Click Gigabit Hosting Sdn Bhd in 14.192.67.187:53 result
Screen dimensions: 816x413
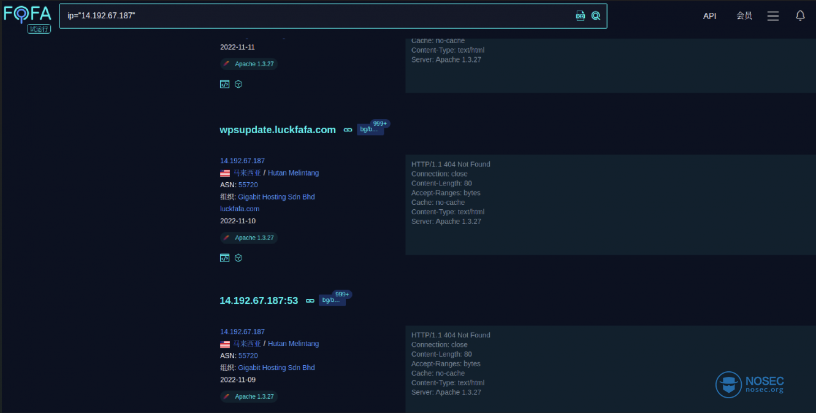coord(276,368)
